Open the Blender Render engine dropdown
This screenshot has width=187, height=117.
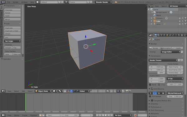pos(103,2)
